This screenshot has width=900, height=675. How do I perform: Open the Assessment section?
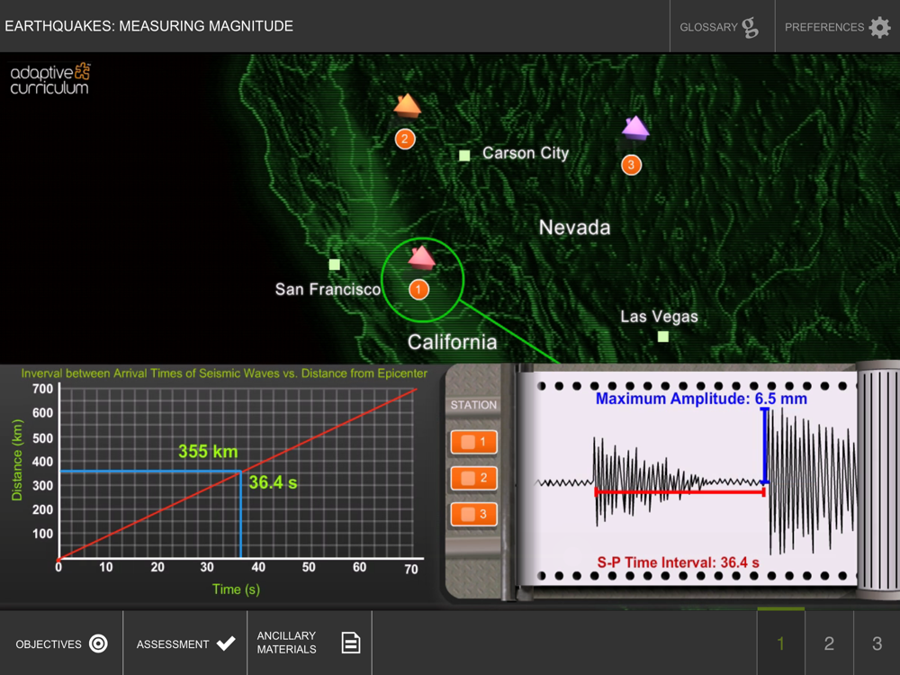pyautogui.click(x=185, y=643)
